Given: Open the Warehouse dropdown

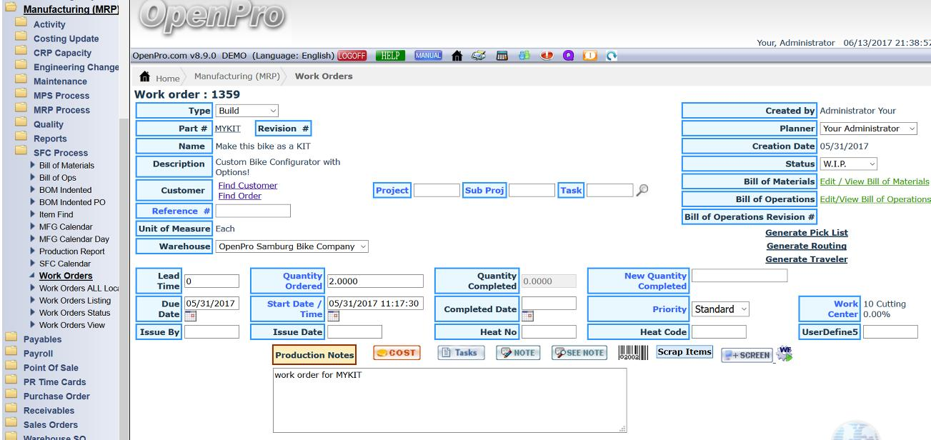Looking at the screenshot, I should pos(292,246).
